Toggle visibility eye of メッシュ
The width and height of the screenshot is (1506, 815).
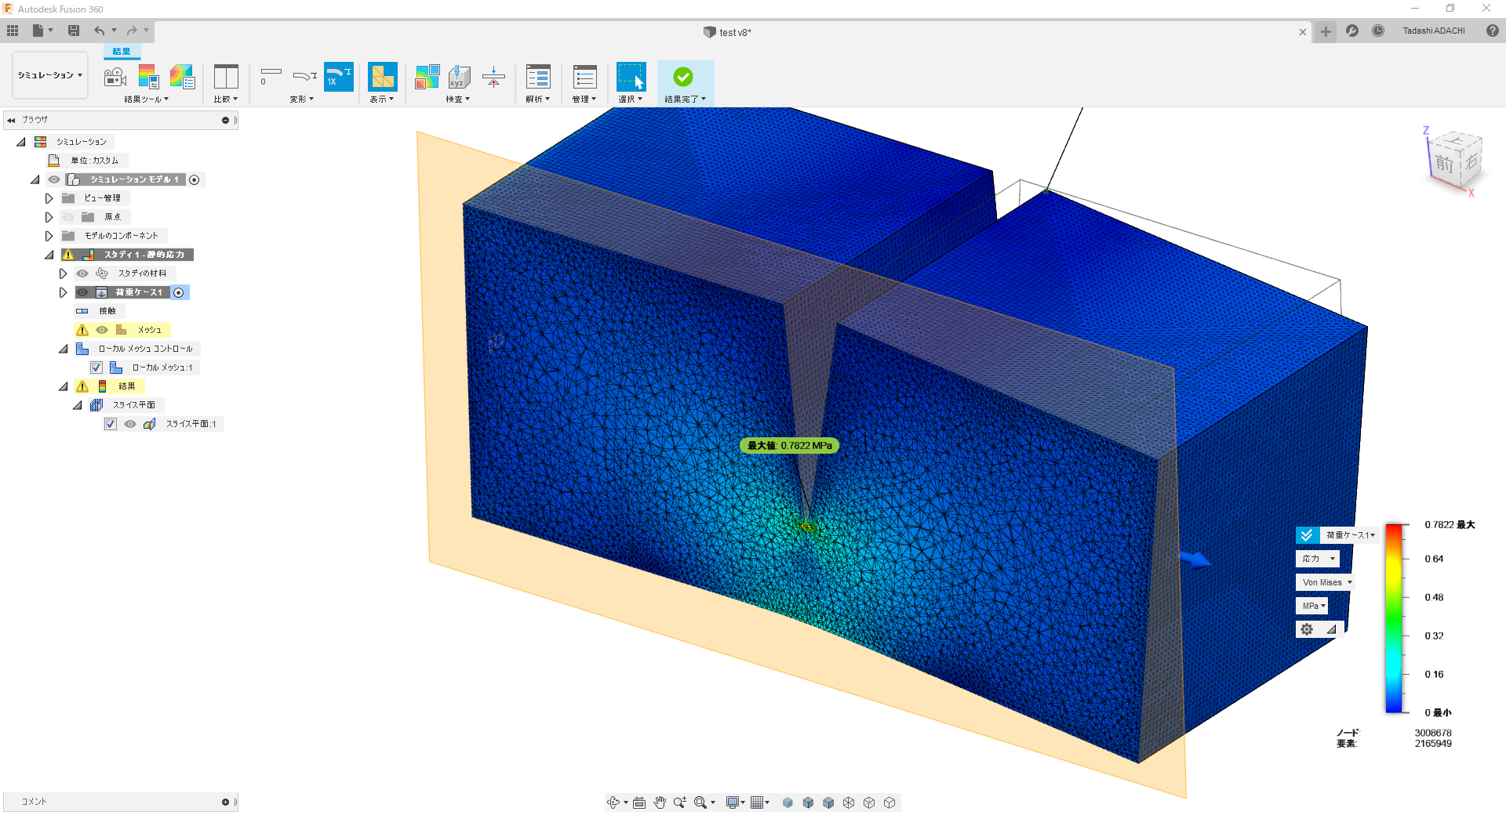102,330
